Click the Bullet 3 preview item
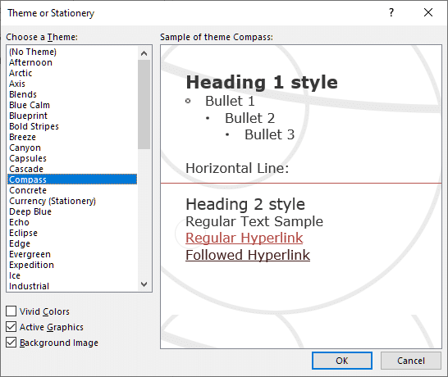The image size is (448, 377). click(270, 134)
